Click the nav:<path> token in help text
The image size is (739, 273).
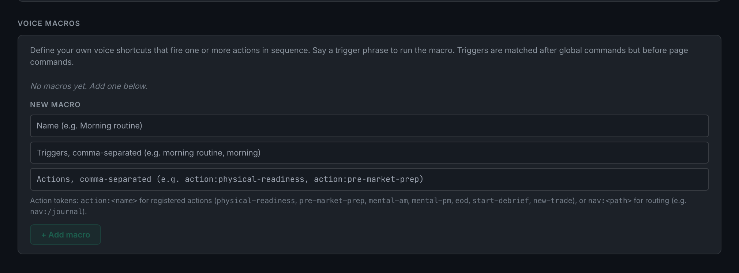pyautogui.click(x=610, y=201)
